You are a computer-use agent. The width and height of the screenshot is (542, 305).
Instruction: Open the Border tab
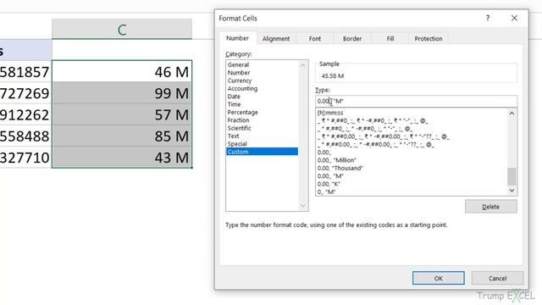pyautogui.click(x=352, y=38)
